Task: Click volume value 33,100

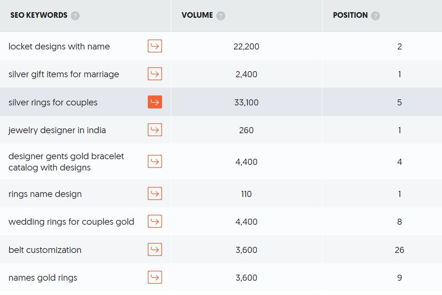Action: coord(246,102)
